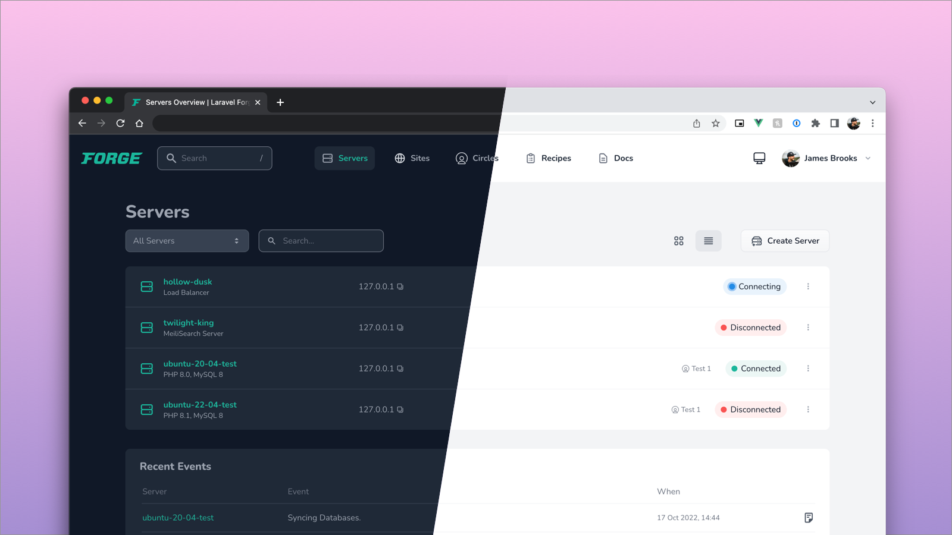952x535 pixels.
Task: Open the actions menu for twilight-king
Action: (808, 328)
